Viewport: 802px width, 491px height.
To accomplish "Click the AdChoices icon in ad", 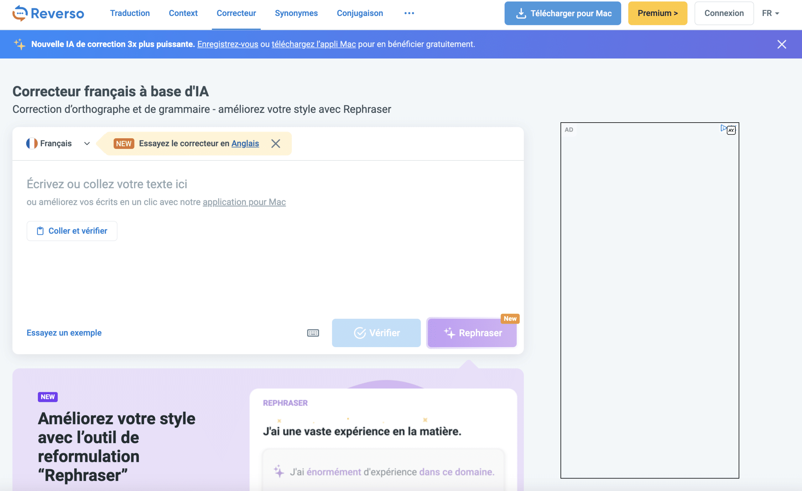I will tap(723, 128).
